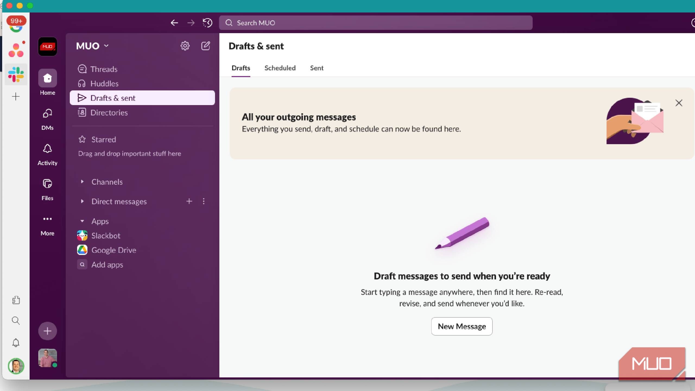
Task: Compose a new message with pencil icon
Action: click(x=206, y=46)
